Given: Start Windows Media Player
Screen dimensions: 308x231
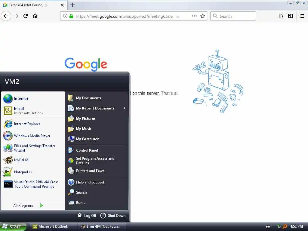Looking at the screenshot, I should coord(33,136).
